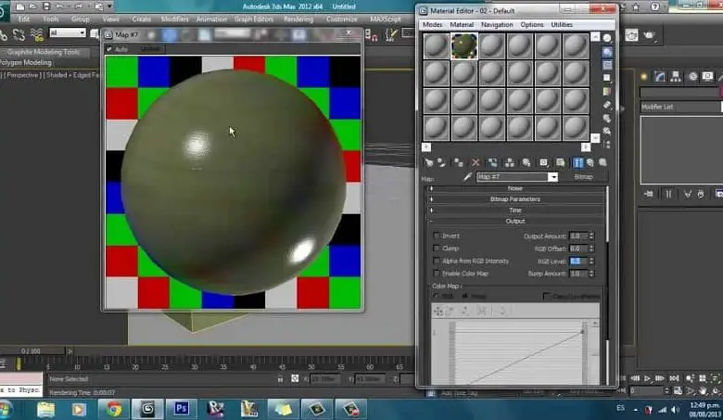Viewport: 723px width, 420px height.
Task: Click Go to Parent icon
Action: coord(590,162)
